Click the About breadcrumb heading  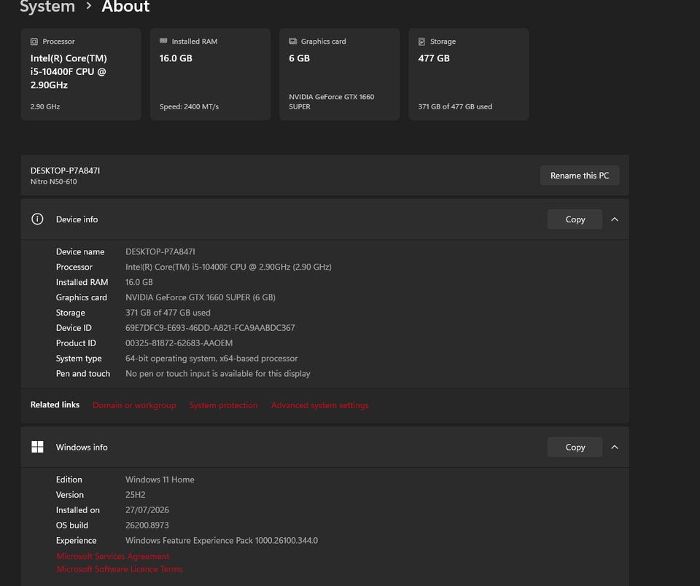125,7
